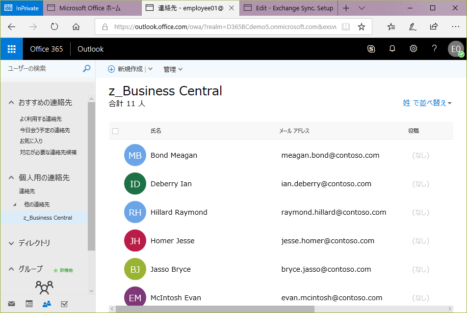The width and height of the screenshot is (467, 313).
Task: Open the help question mark
Action: pyautogui.click(x=434, y=49)
